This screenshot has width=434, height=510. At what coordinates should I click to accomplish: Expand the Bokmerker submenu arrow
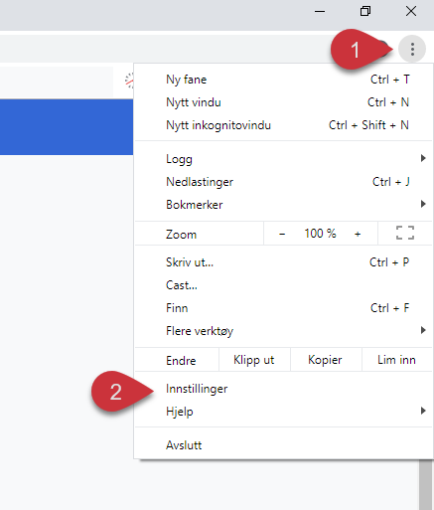(x=423, y=204)
